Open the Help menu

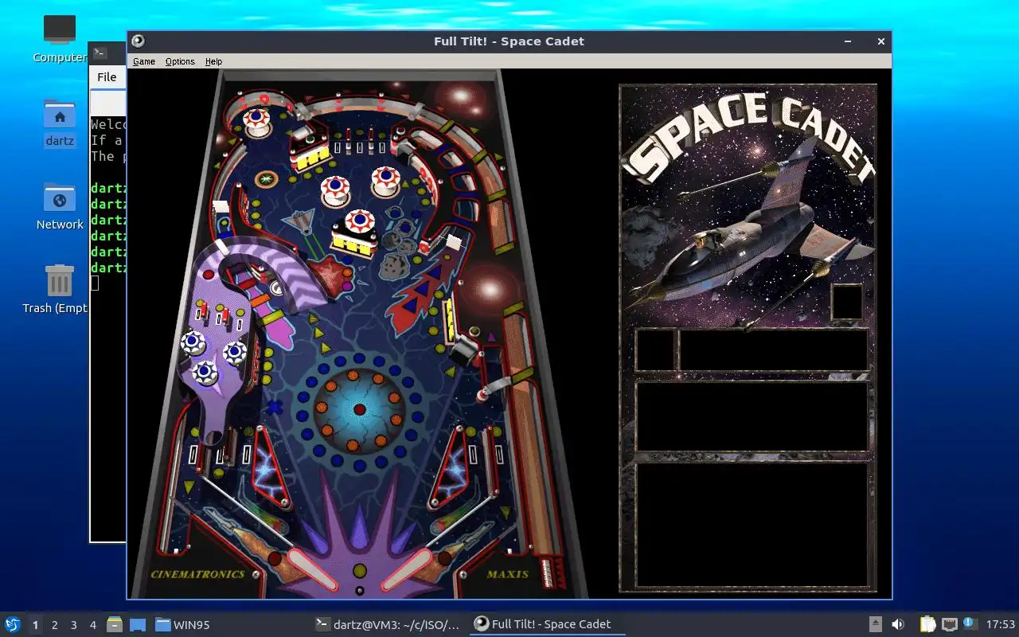tap(213, 61)
